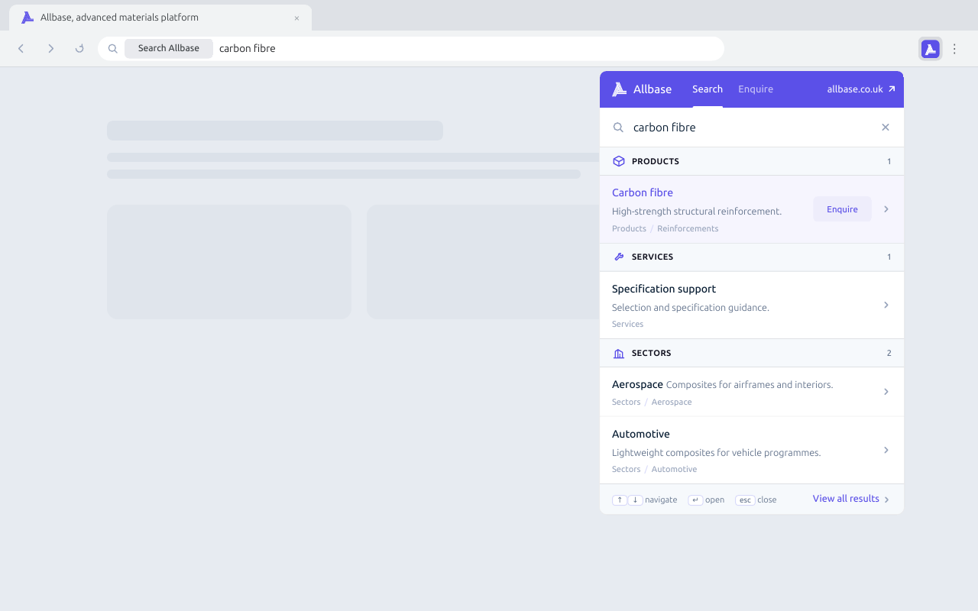This screenshot has width=978, height=611.
Task: Click the PRODUCTS section header
Action: 752,161
